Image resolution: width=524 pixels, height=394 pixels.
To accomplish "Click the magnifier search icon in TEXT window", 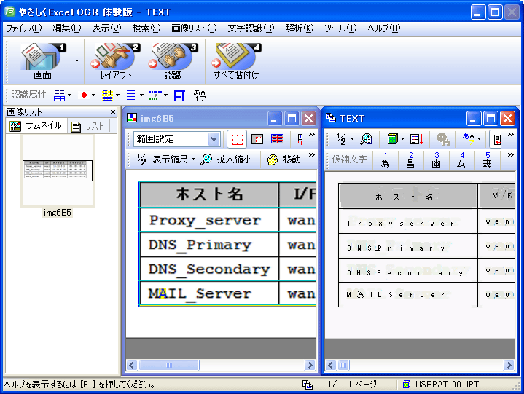I will [x=366, y=139].
